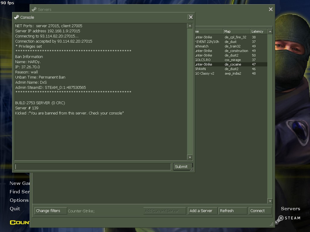Click the 'Server # 139' console line
The width and height of the screenshot is (310, 232).
27,108
